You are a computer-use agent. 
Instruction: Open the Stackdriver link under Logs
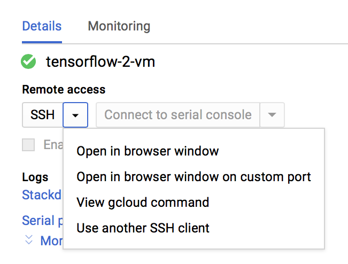coord(42,195)
